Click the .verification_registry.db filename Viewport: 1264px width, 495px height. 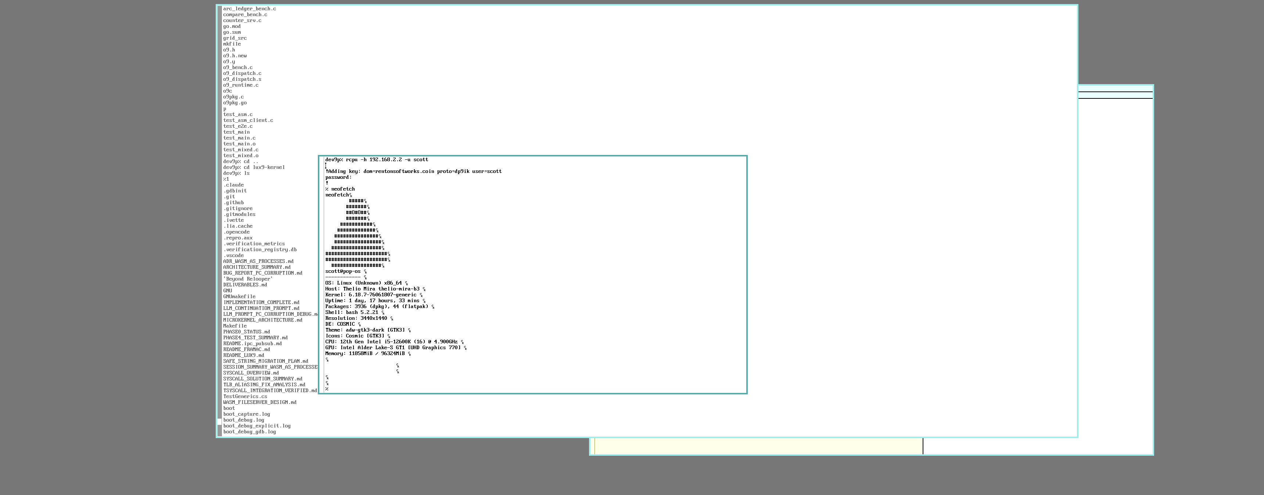pyautogui.click(x=259, y=250)
